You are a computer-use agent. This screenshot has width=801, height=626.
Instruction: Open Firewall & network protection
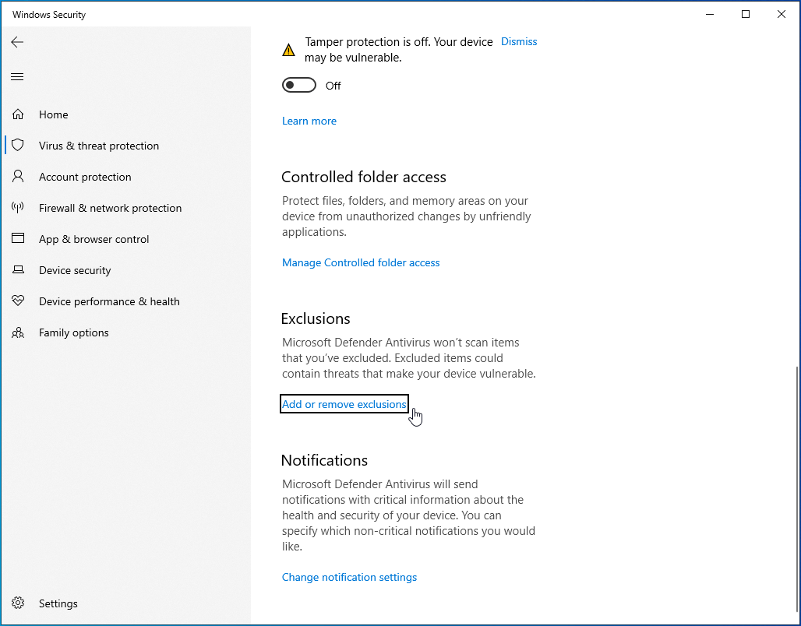(x=111, y=208)
